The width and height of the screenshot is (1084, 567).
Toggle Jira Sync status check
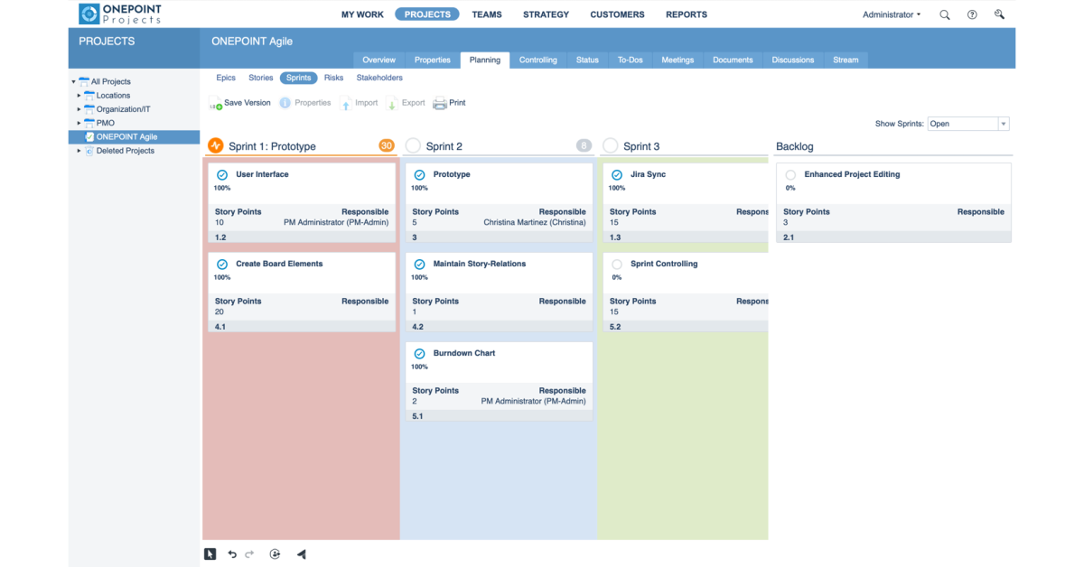pos(617,174)
